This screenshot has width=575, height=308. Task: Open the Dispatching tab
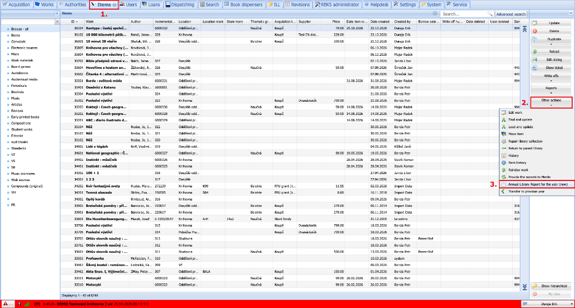(x=181, y=5)
